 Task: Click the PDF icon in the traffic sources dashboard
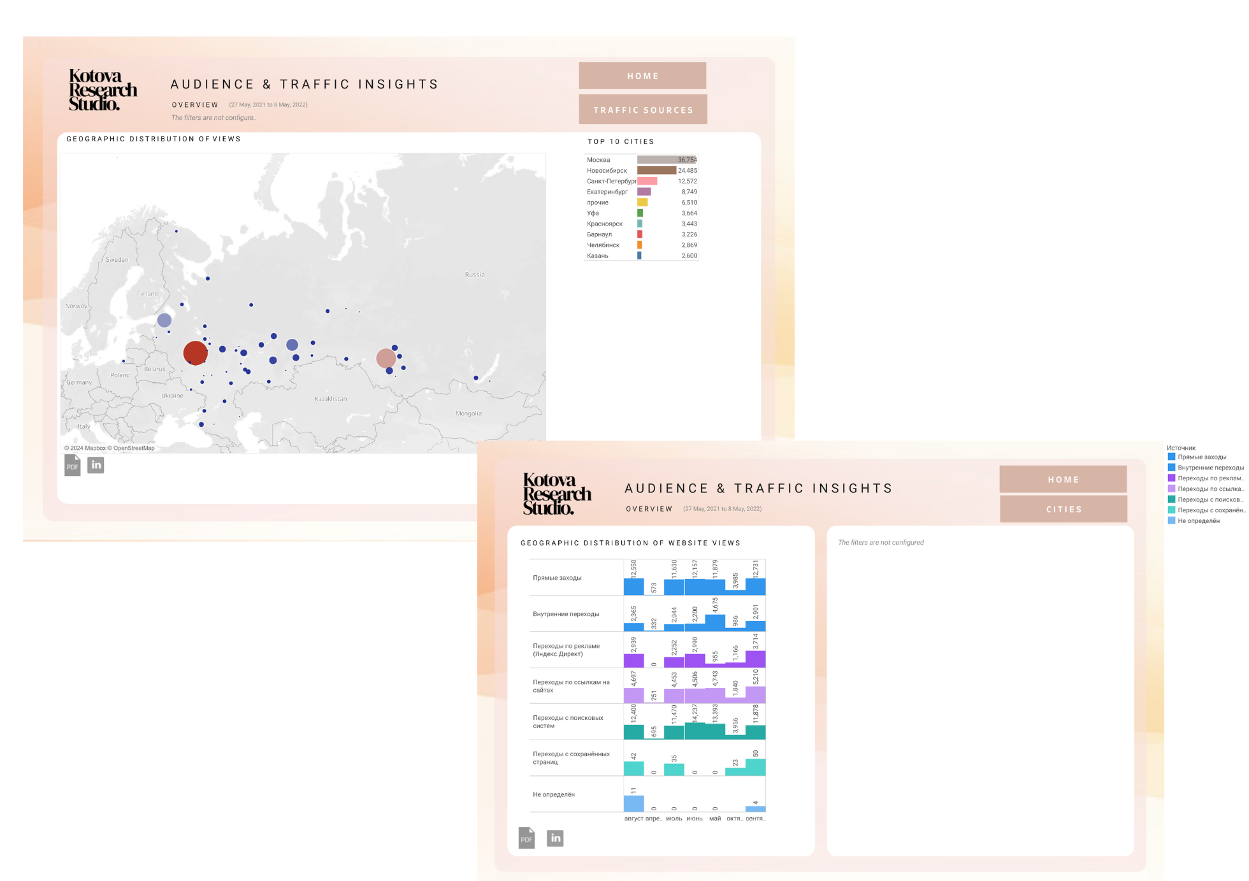click(x=526, y=838)
